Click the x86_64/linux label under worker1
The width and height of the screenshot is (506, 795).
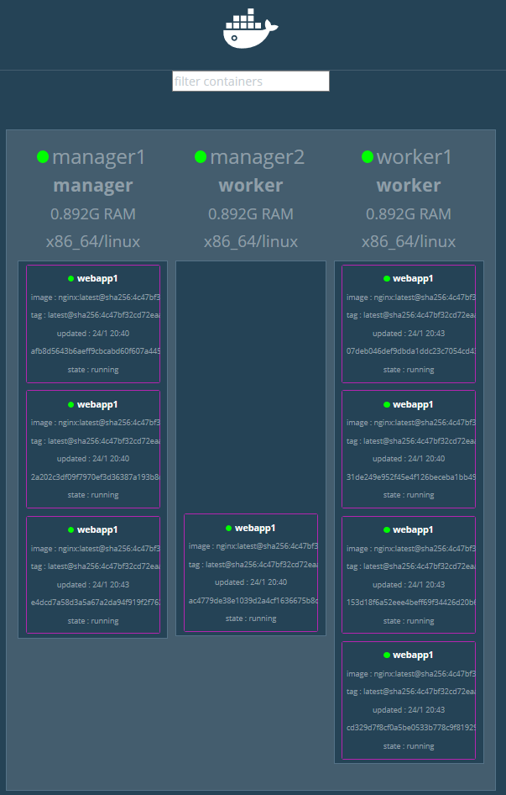pyautogui.click(x=409, y=242)
